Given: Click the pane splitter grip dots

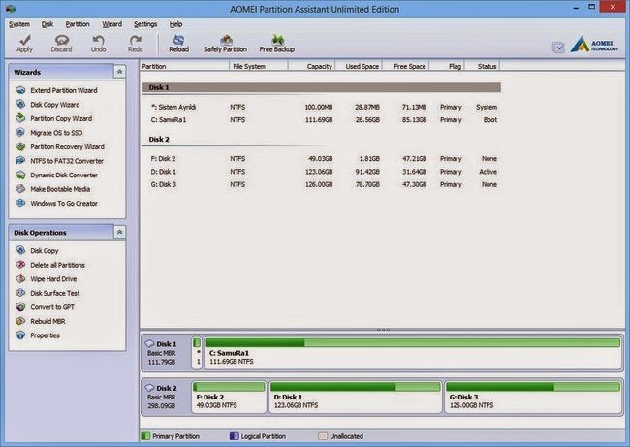Looking at the screenshot, I should [383, 330].
